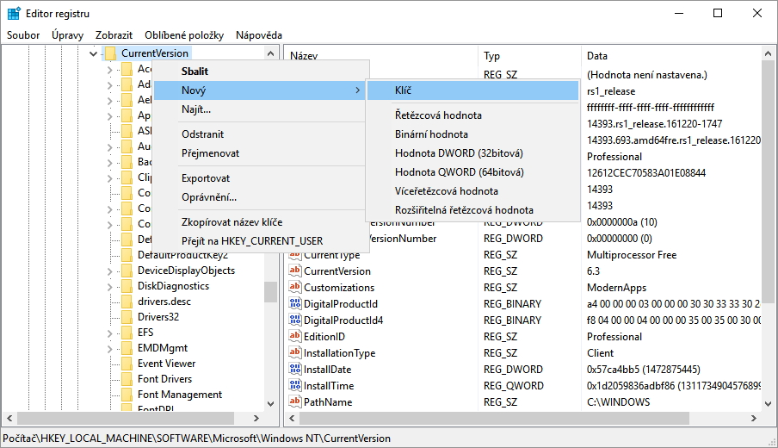Choose Klíč from the Nový submenu
The width and height of the screenshot is (778, 448).
(x=404, y=90)
